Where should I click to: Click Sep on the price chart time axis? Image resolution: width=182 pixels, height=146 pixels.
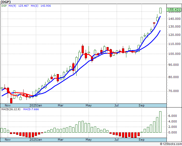coord(142,105)
